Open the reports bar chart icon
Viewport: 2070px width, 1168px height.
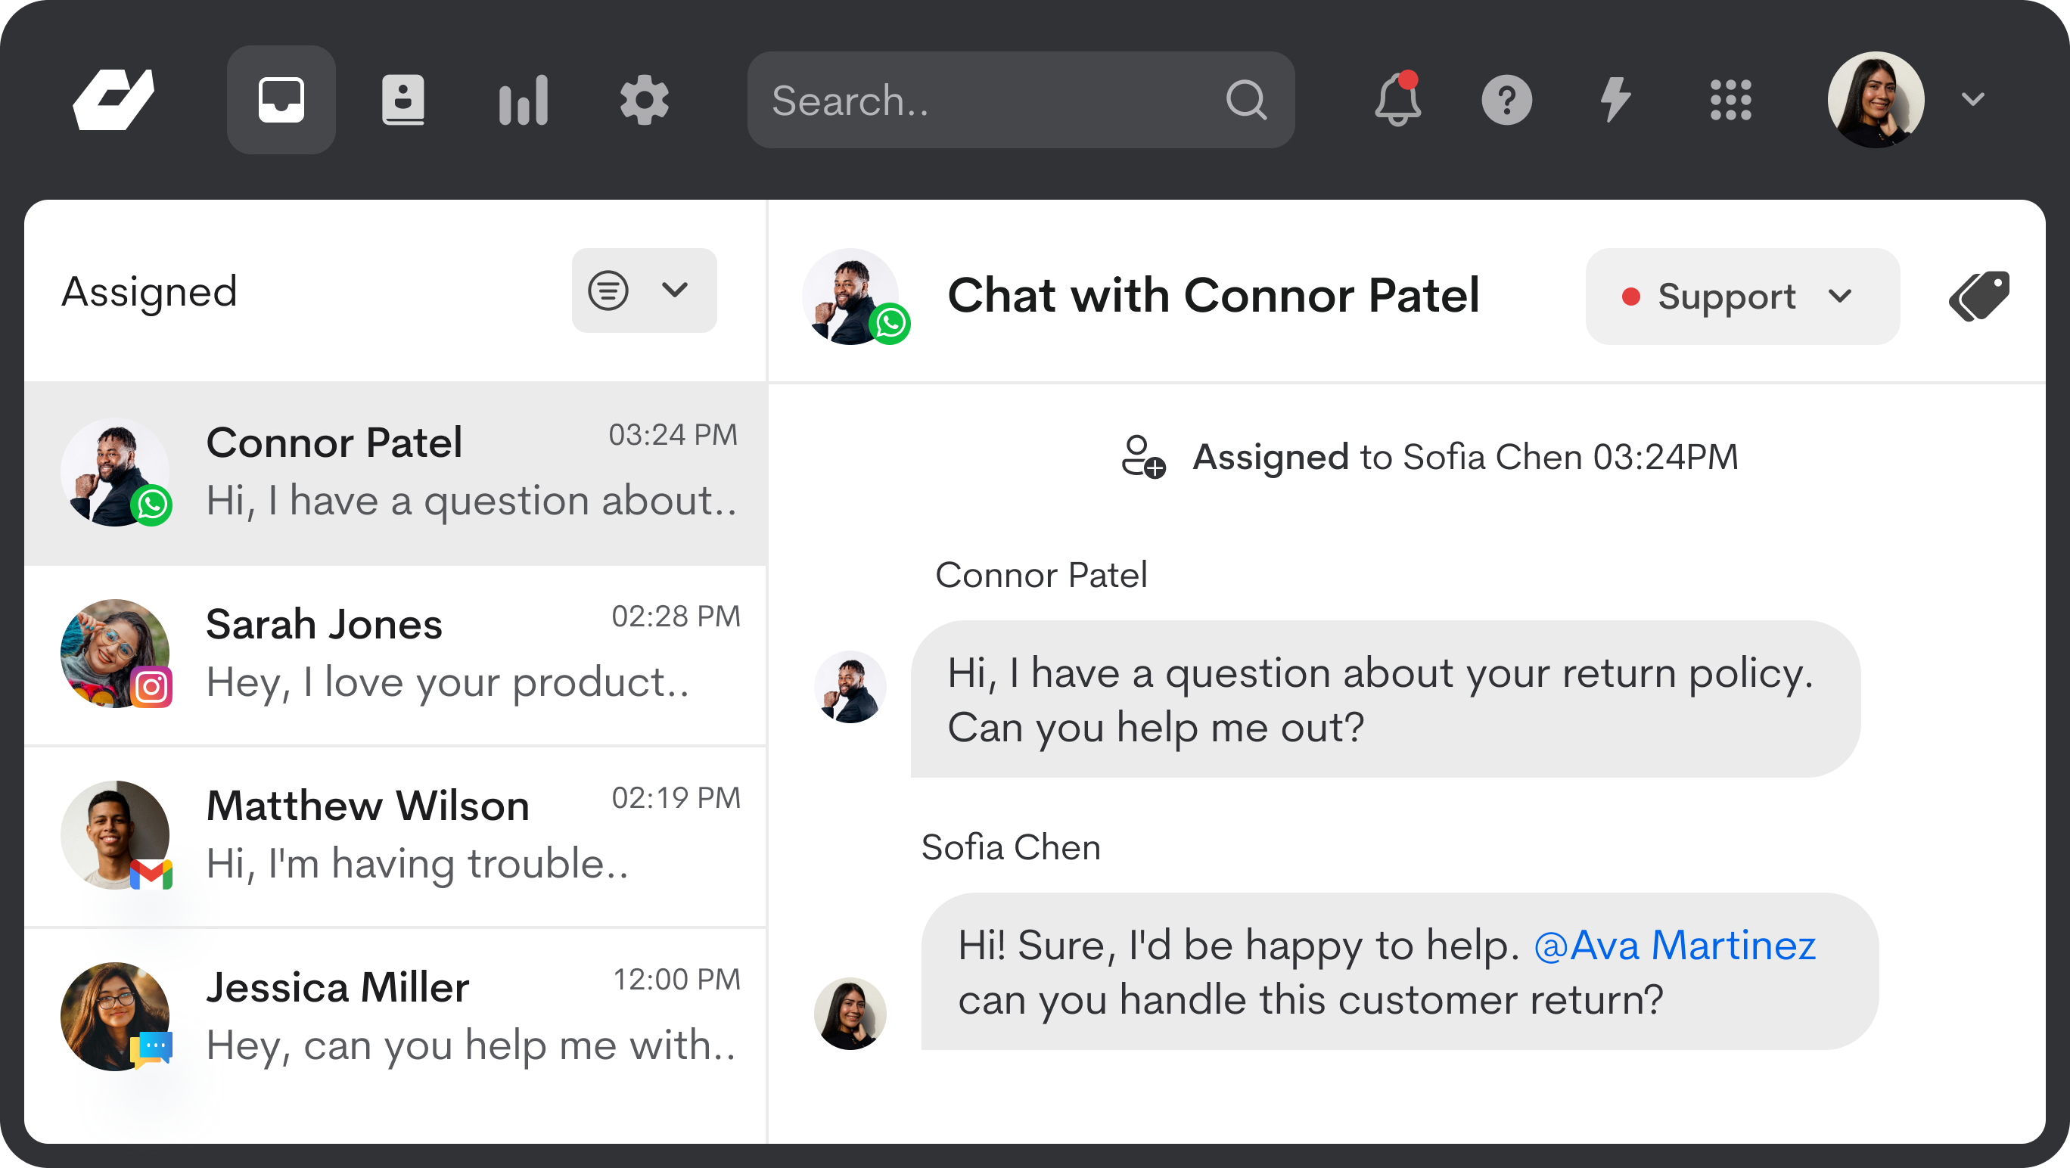click(x=523, y=100)
